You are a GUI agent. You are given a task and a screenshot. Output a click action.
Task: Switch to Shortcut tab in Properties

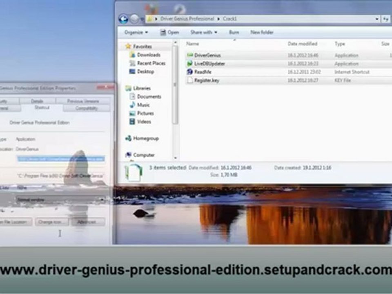click(42, 107)
